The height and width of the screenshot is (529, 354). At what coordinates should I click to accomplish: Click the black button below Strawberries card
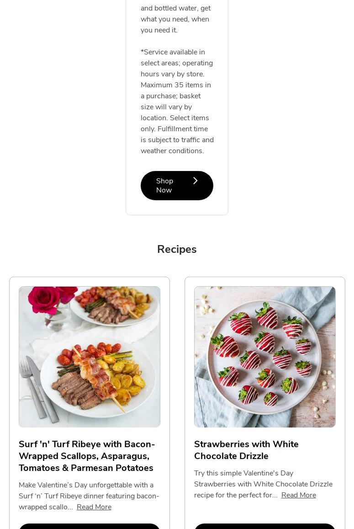[x=264, y=526]
